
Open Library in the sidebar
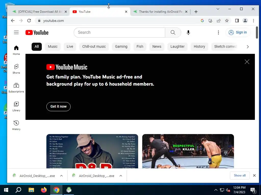tap(16, 106)
